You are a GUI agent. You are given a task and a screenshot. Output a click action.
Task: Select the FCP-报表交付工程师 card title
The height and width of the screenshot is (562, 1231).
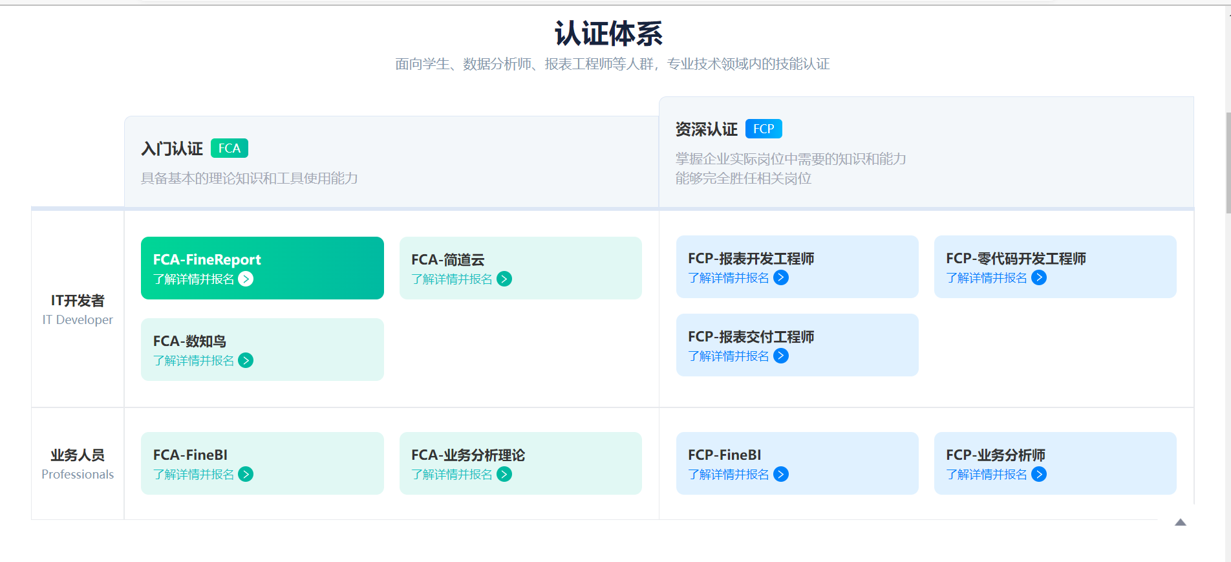coord(751,336)
